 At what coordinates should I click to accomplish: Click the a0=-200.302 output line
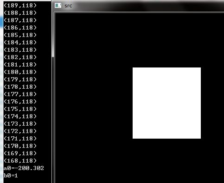(24, 168)
